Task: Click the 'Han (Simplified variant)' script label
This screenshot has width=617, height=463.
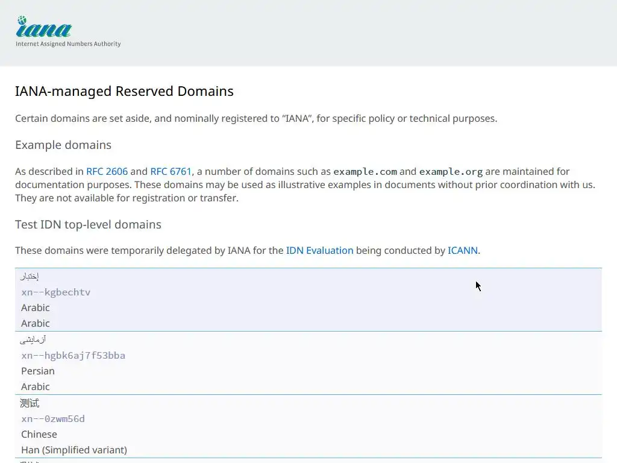Action: coord(74,450)
